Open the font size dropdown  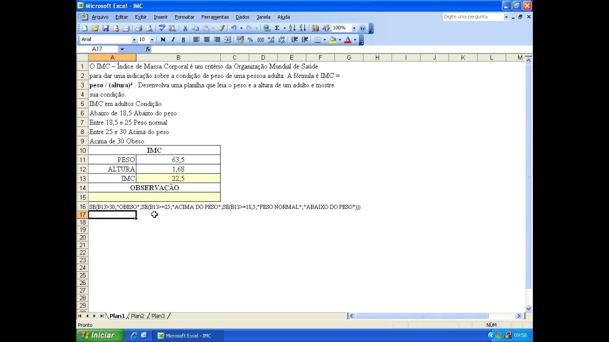pyautogui.click(x=152, y=39)
